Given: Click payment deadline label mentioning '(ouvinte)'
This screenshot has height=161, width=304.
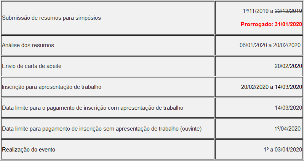Looking at the screenshot, I should tap(102, 129).
